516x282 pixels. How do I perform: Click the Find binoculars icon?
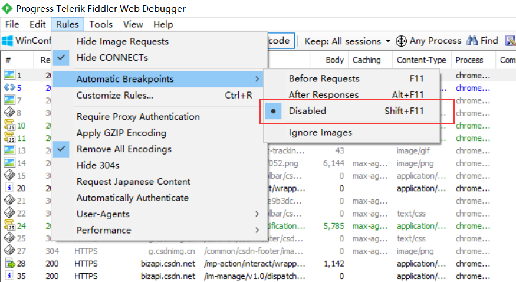(472, 41)
